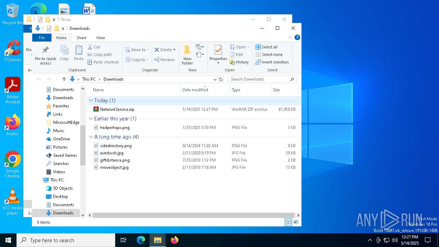Image resolution: width=439 pixels, height=247 pixels.
Task: Click Select all
Action: point(266,47)
